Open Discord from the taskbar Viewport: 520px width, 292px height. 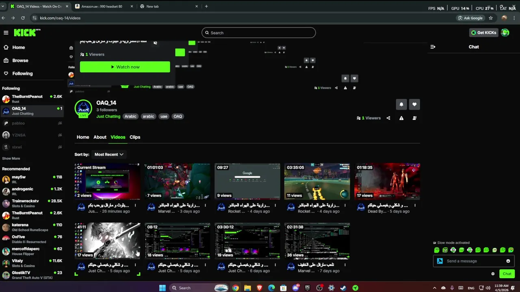click(x=296, y=288)
